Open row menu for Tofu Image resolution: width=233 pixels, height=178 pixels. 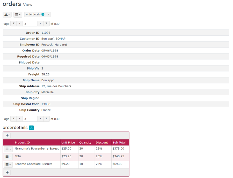click(8, 157)
